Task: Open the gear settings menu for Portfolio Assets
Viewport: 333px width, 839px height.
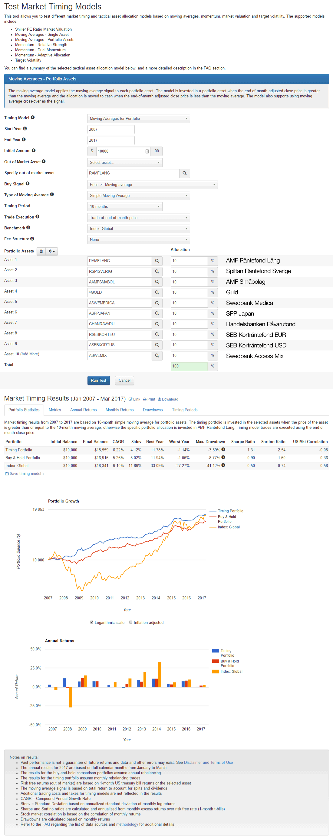Action: coord(52,251)
